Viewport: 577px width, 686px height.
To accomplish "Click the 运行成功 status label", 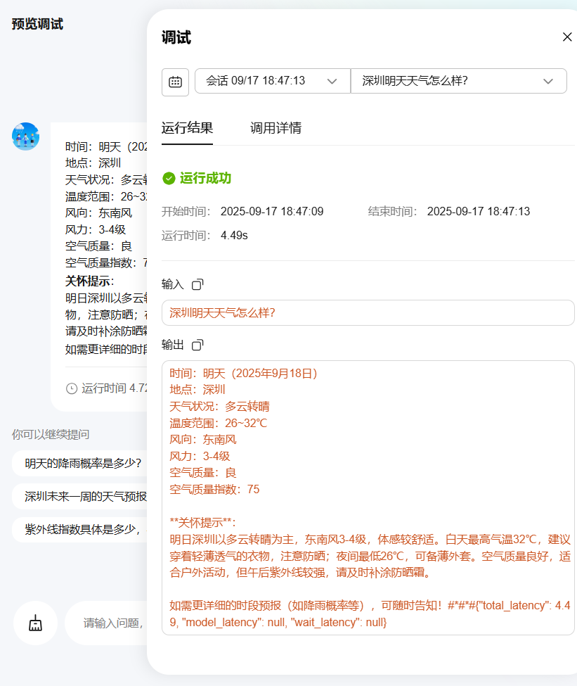I will click(205, 179).
